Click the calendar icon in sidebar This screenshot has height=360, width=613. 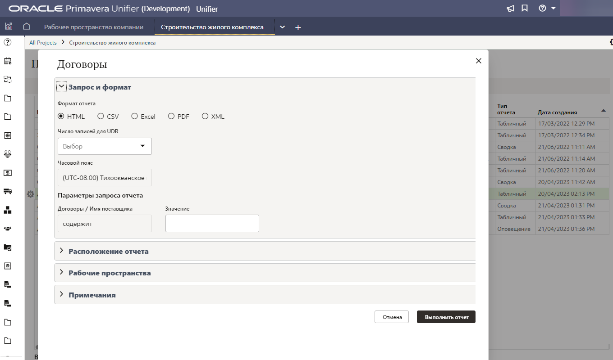[8, 61]
